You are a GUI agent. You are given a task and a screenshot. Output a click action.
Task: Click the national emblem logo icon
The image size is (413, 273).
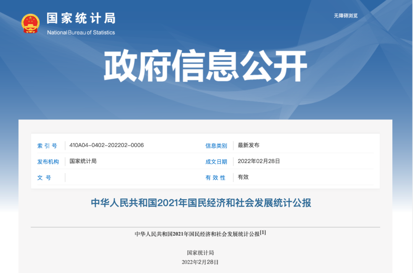[x=31, y=23]
